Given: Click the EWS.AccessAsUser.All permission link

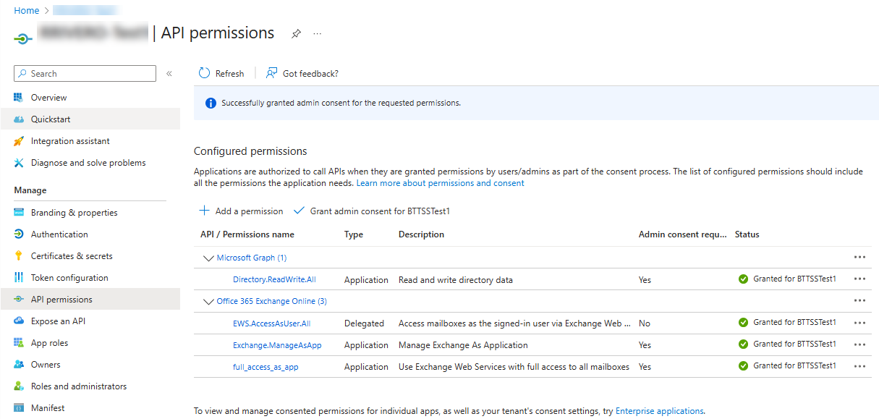Looking at the screenshot, I should click(271, 323).
